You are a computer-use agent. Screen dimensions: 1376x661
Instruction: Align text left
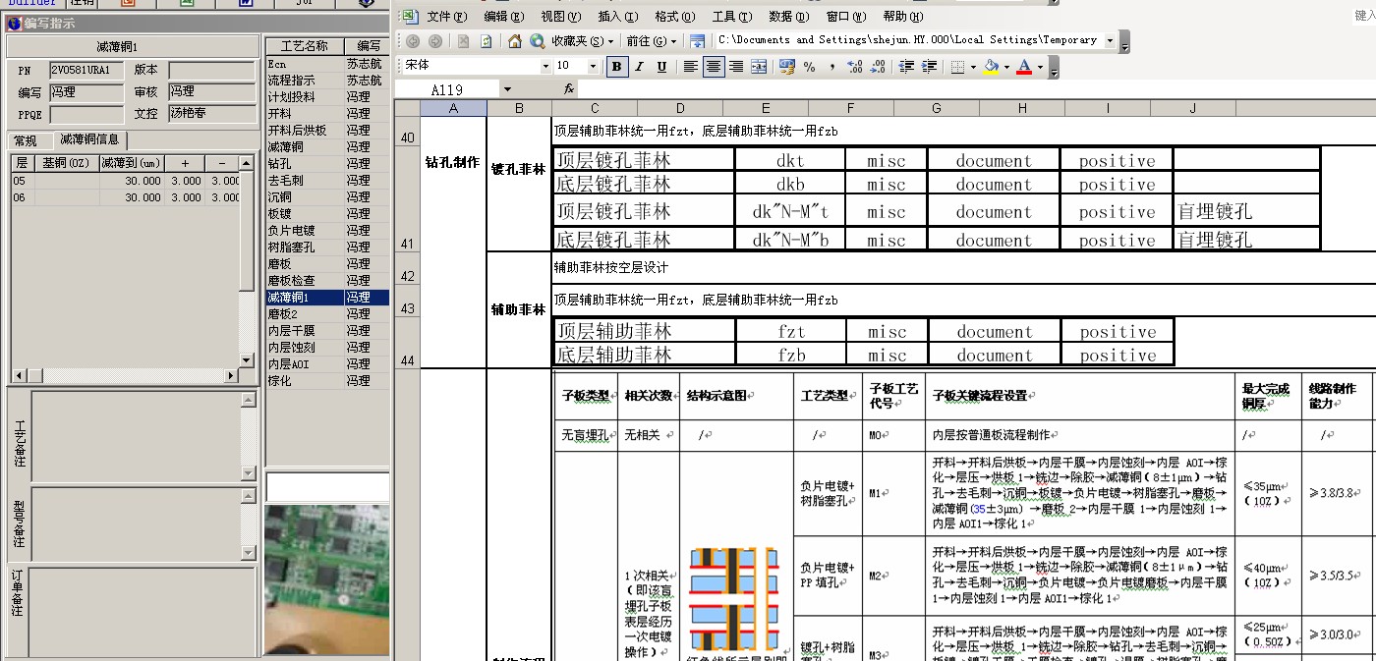coord(691,67)
